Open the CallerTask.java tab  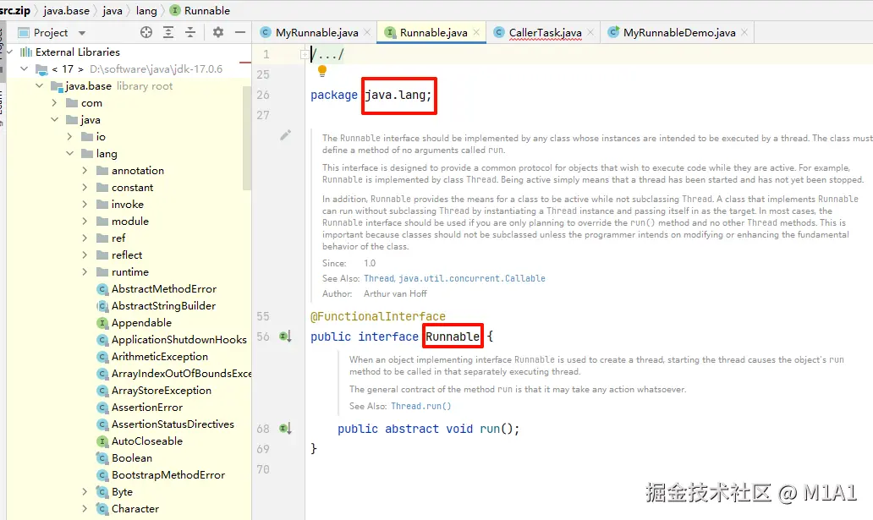click(x=543, y=32)
